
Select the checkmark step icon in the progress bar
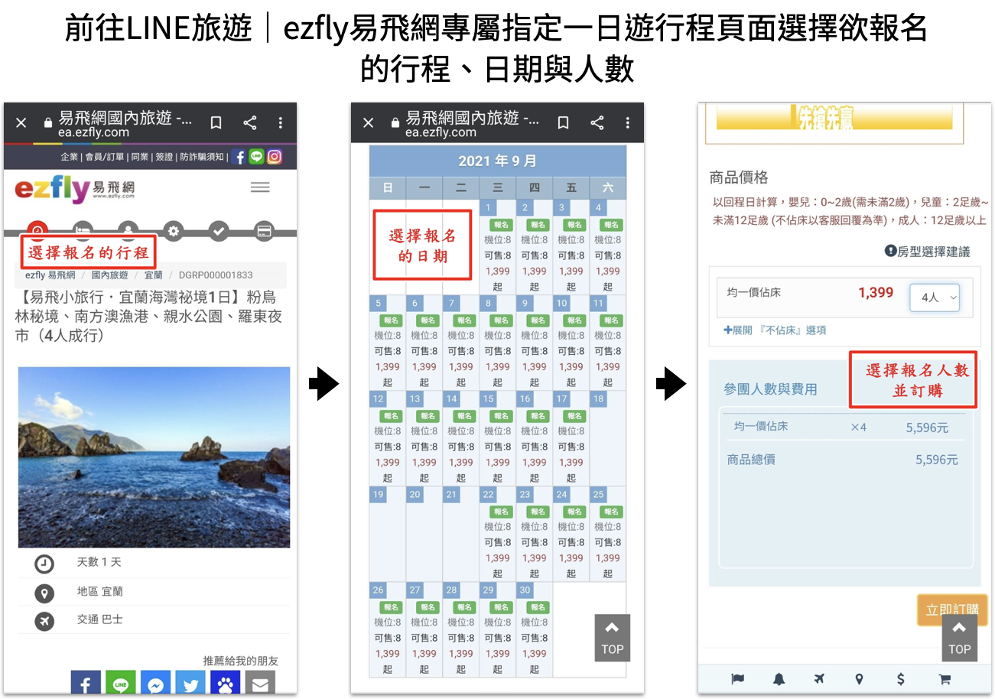point(219,230)
